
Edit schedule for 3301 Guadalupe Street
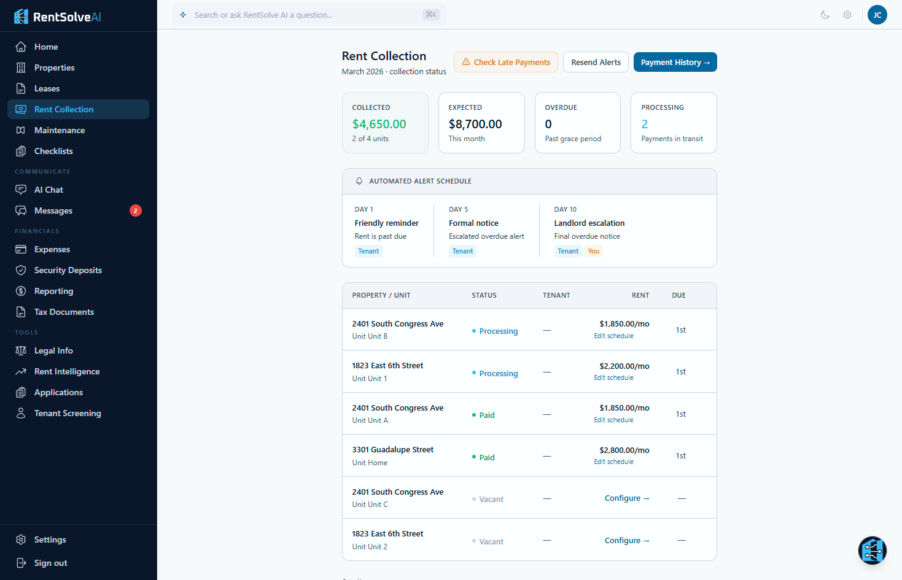(613, 462)
